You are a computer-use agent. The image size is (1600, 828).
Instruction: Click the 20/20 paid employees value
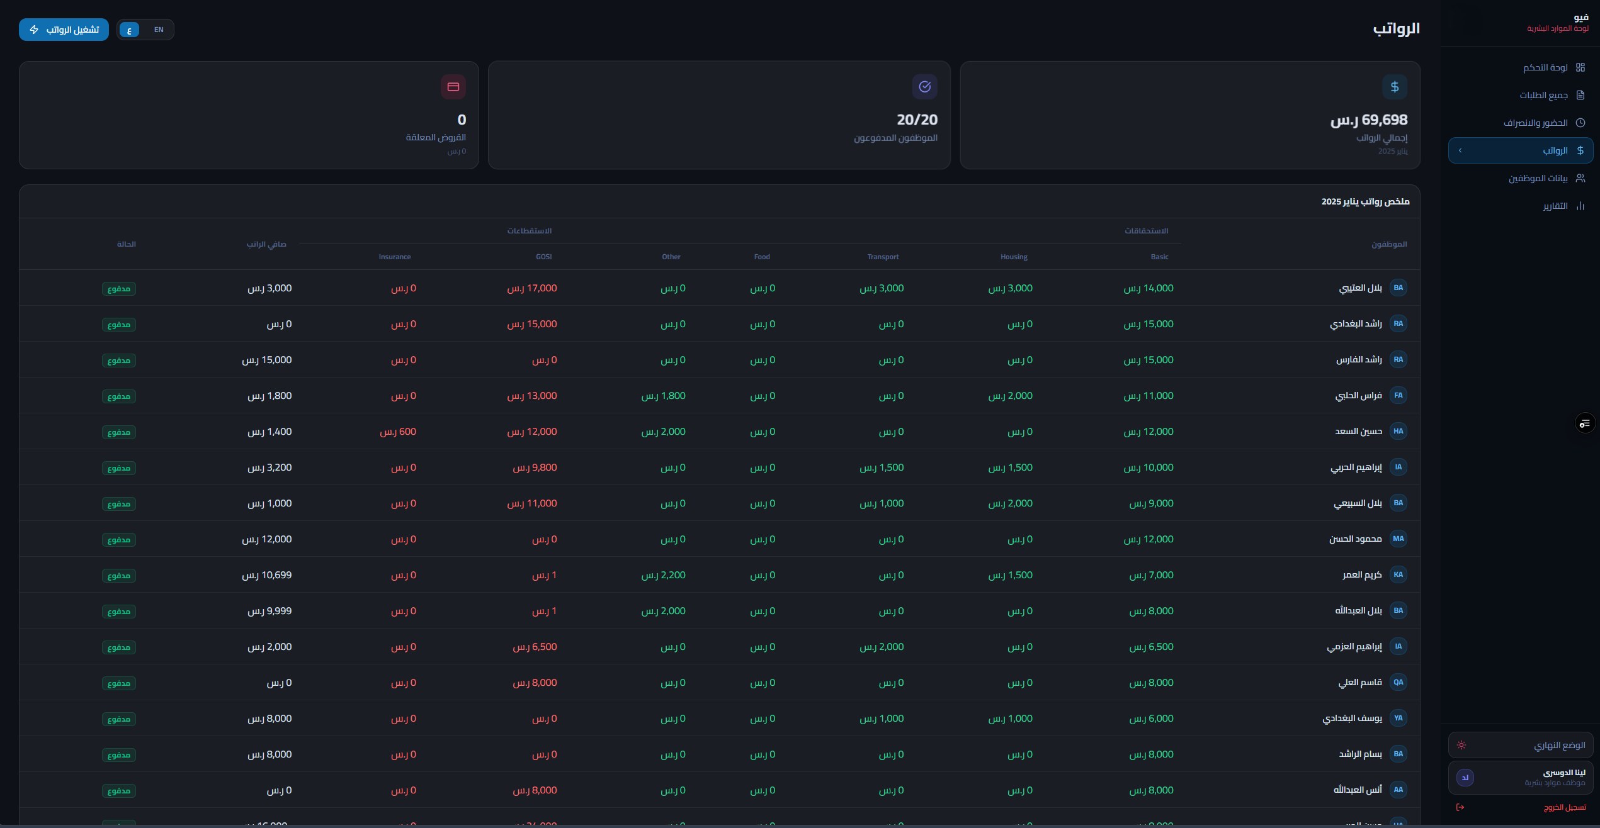(x=917, y=120)
